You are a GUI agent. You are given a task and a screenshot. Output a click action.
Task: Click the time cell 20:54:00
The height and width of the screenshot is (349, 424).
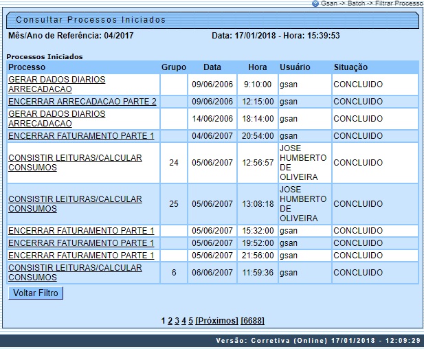point(258,136)
